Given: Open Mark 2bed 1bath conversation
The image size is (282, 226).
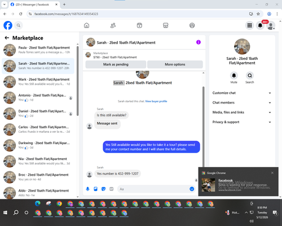Looking at the screenshot, I should pos(38,82).
